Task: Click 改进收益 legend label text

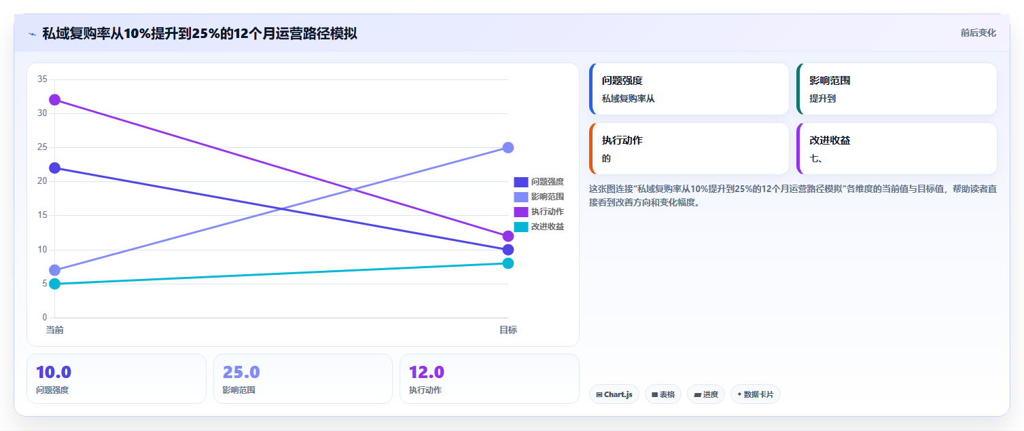Action: (x=548, y=227)
